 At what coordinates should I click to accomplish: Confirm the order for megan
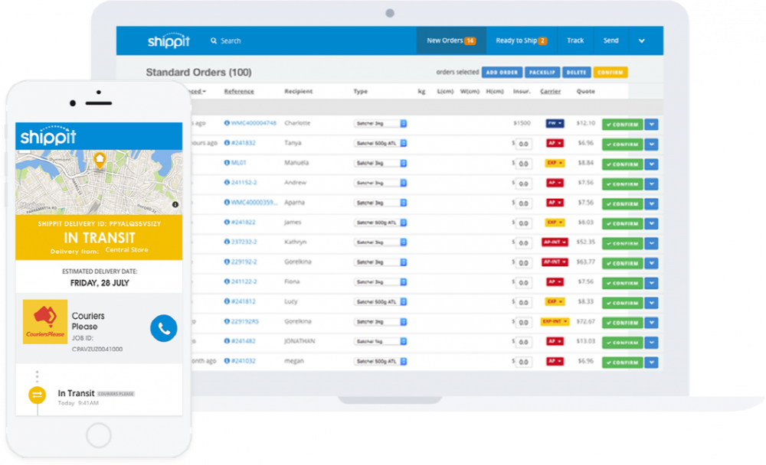(x=622, y=362)
